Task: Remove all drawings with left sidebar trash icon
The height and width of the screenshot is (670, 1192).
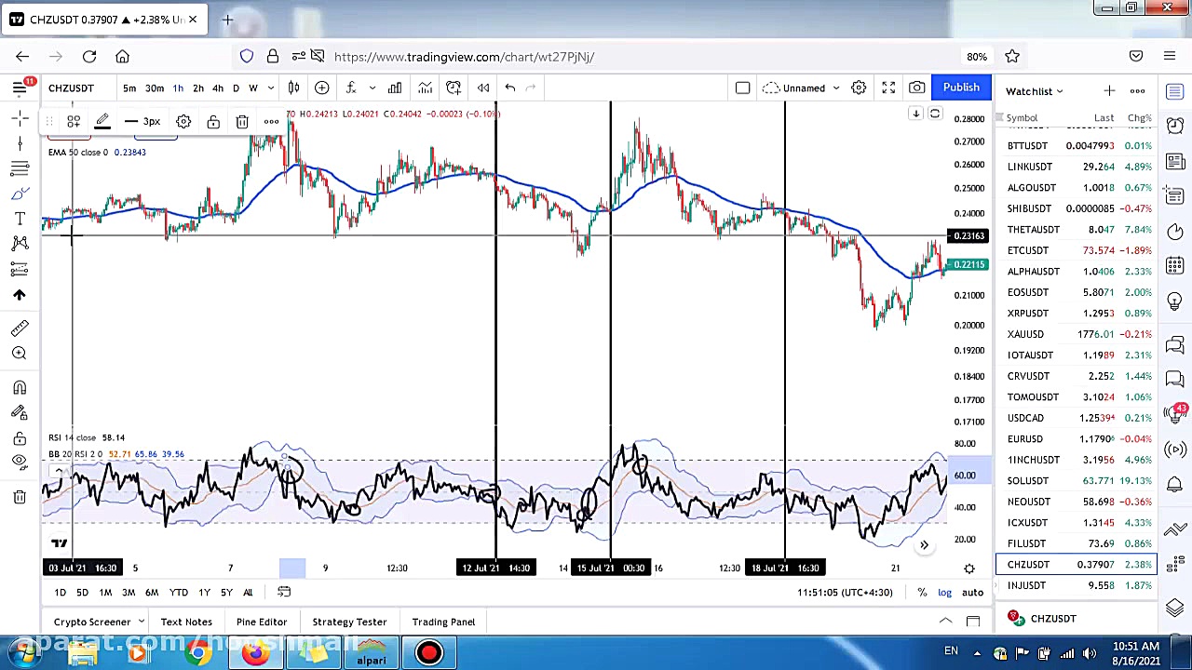Action: pyautogui.click(x=20, y=497)
